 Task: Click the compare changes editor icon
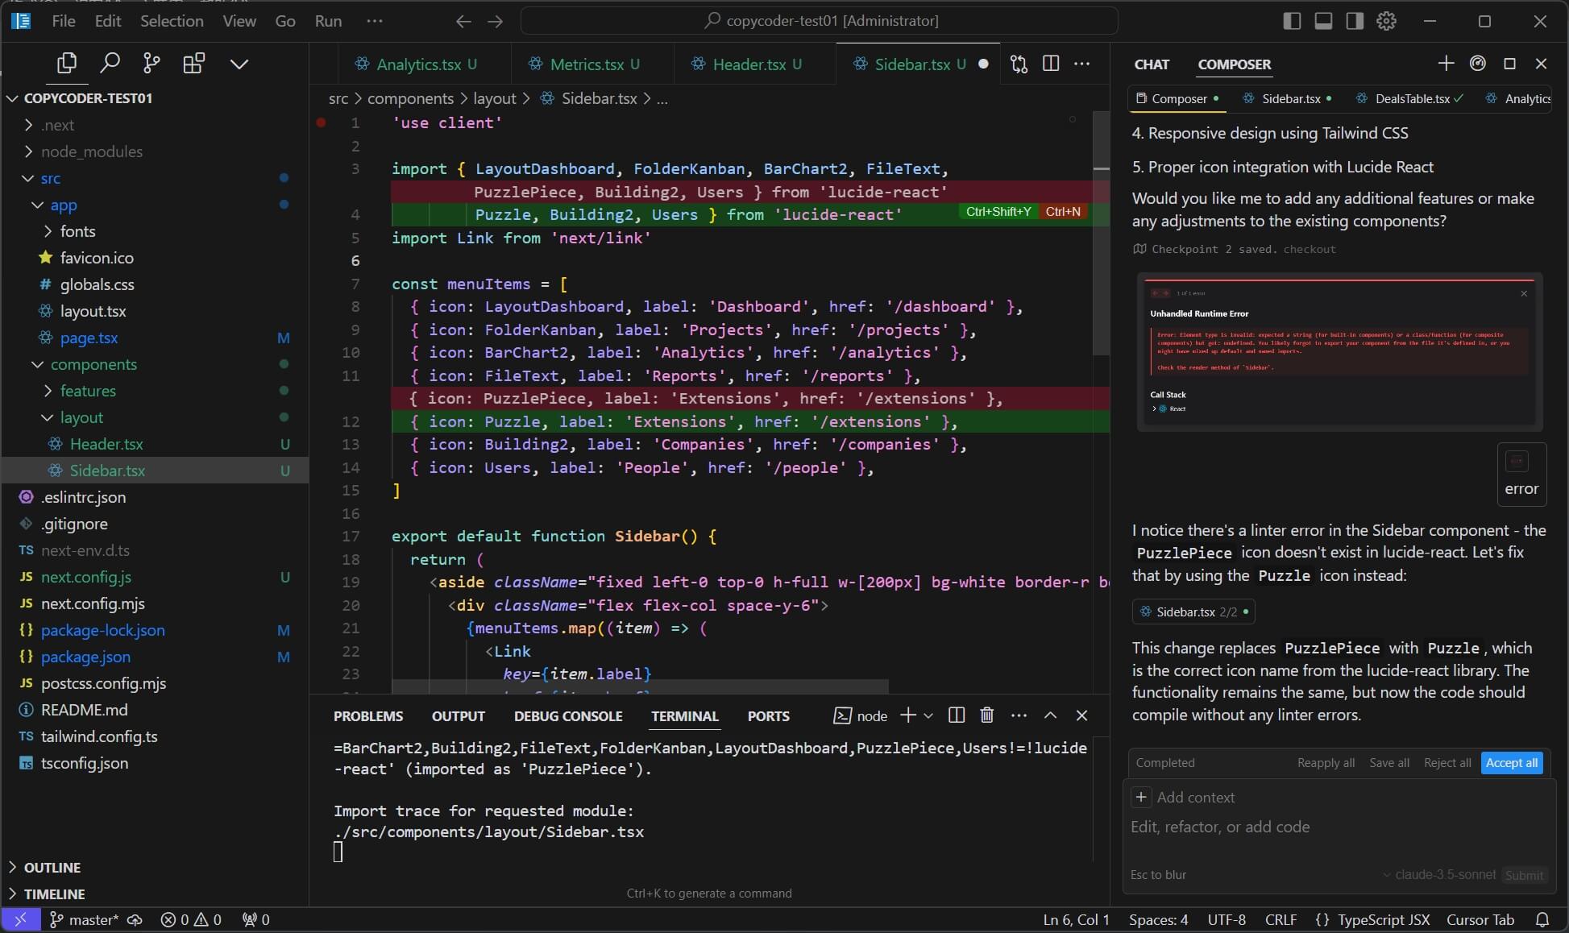point(1019,64)
